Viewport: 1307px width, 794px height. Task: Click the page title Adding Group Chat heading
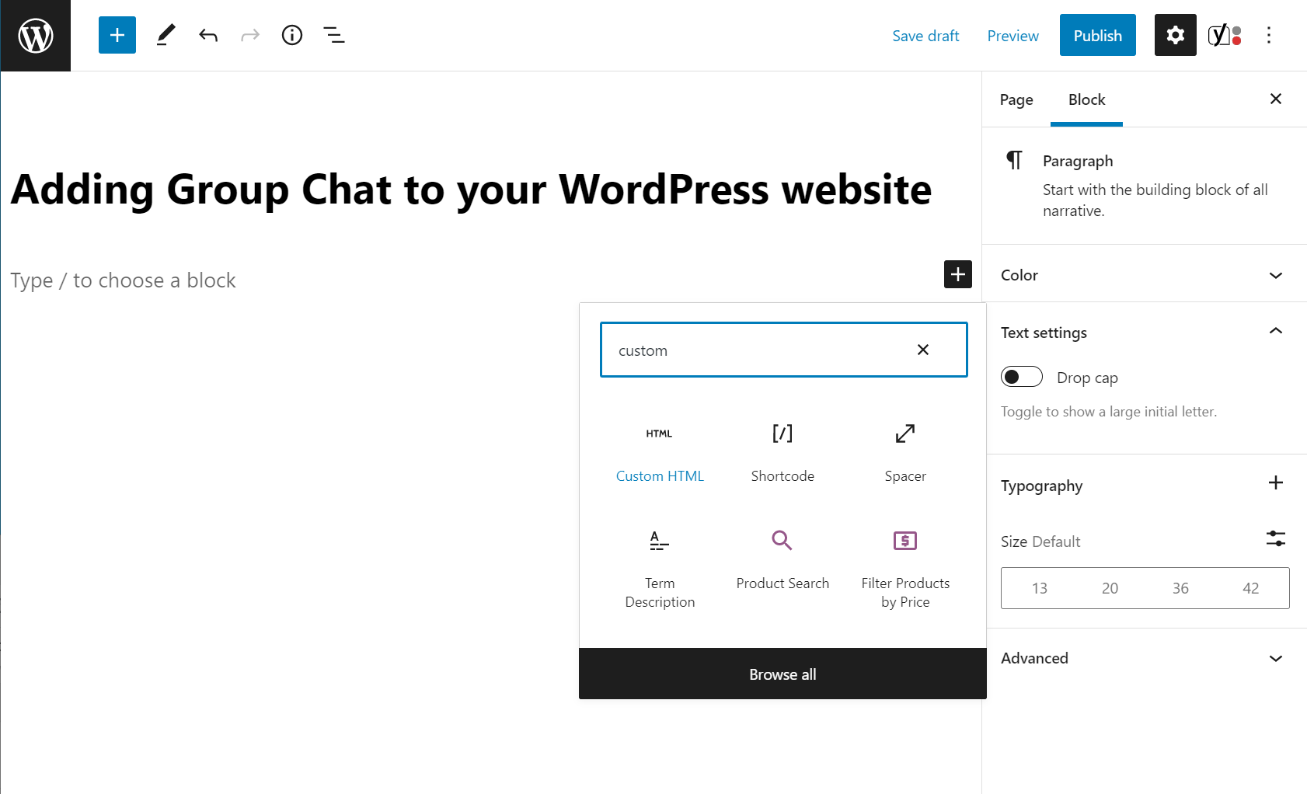[471, 189]
